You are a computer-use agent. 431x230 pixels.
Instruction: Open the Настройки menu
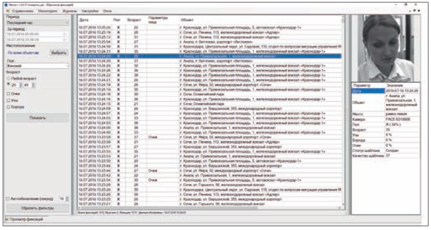point(90,11)
